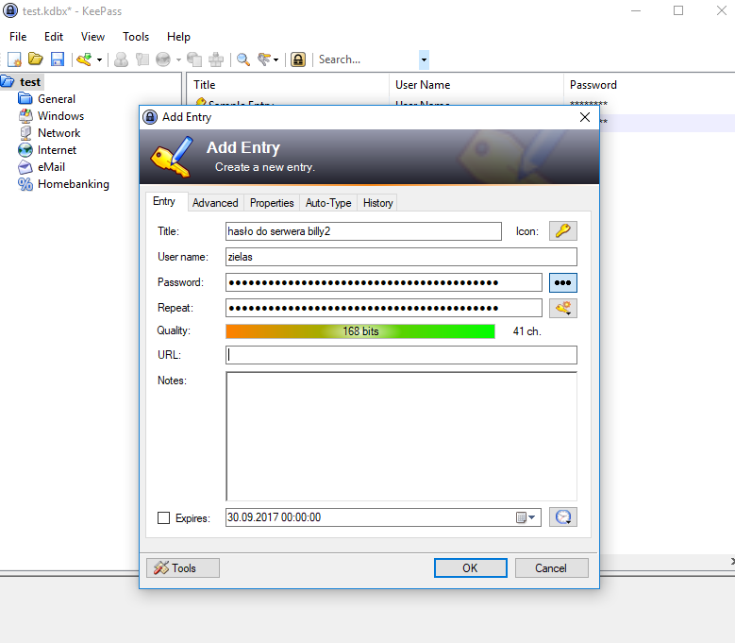Click the Show Entries keys toolbar icon
Screen dimensions: 735x643
(264, 59)
